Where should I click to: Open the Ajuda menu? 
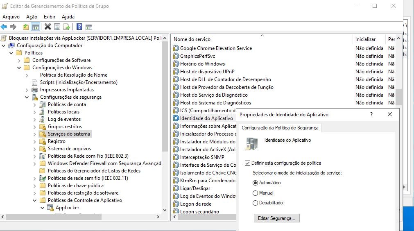(68, 17)
